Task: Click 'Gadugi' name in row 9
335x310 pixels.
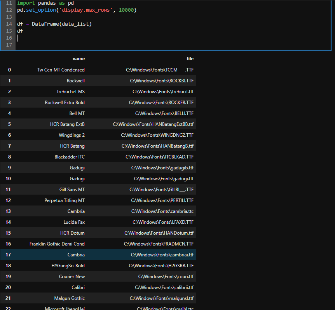Action: click(77, 168)
